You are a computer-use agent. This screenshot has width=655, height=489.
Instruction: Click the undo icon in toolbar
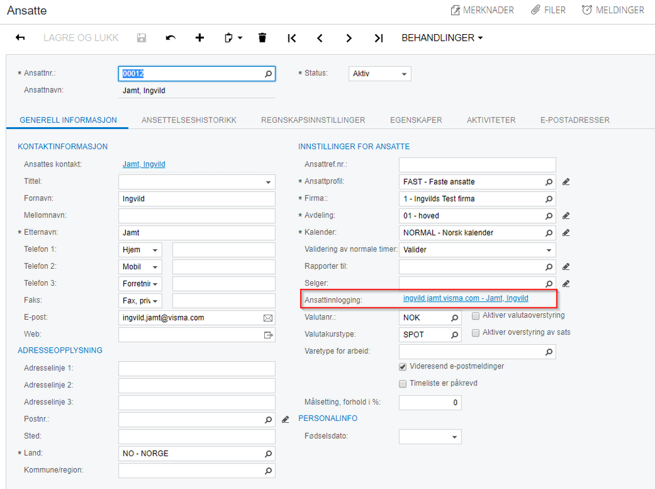pyautogui.click(x=170, y=38)
